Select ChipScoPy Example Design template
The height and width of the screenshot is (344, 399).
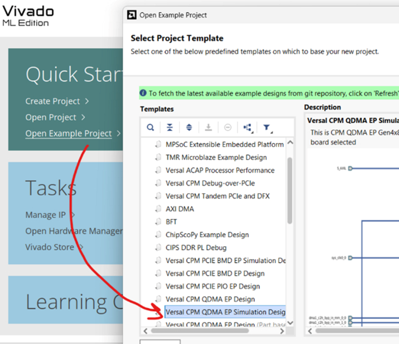click(x=207, y=234)
